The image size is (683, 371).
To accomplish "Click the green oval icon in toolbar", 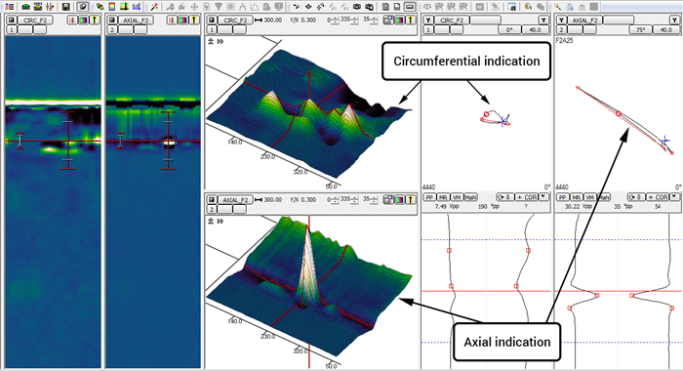I will [x=26, y=7].
